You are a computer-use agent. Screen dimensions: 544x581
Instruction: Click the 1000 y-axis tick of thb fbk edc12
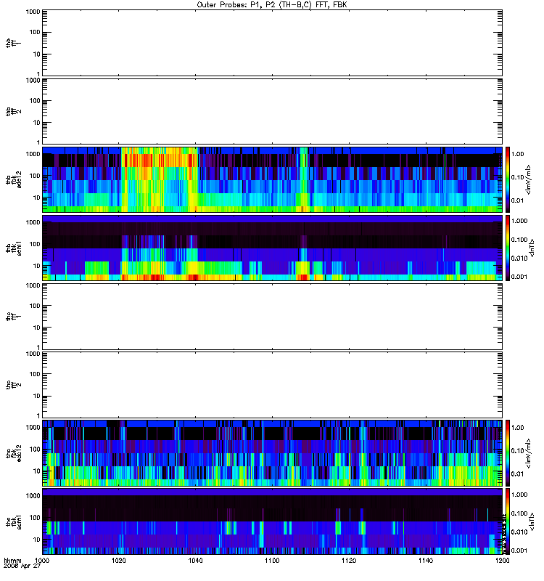33,154
